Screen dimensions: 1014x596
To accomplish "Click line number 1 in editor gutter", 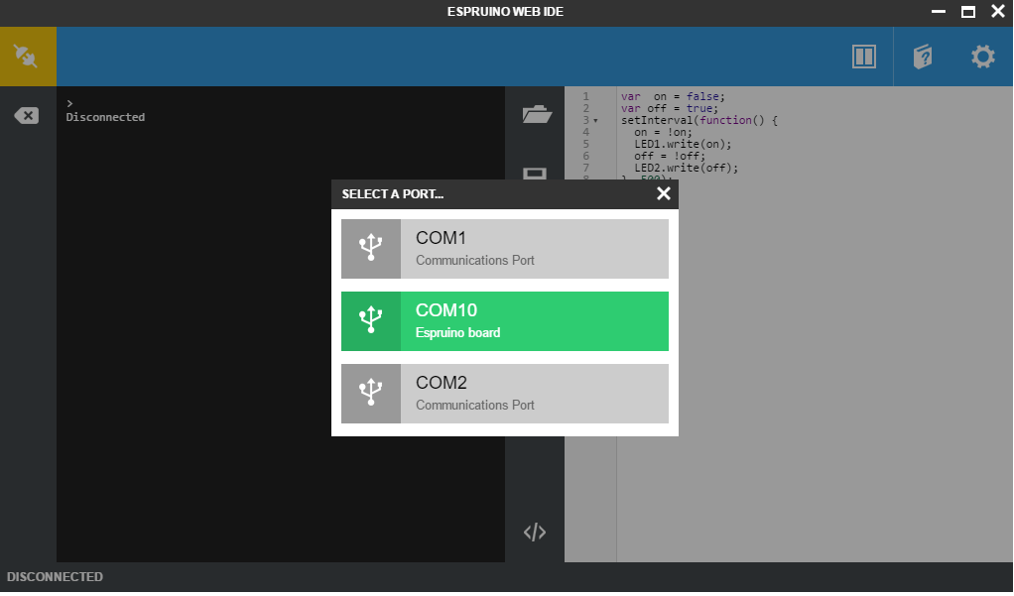I will [586, 96].
